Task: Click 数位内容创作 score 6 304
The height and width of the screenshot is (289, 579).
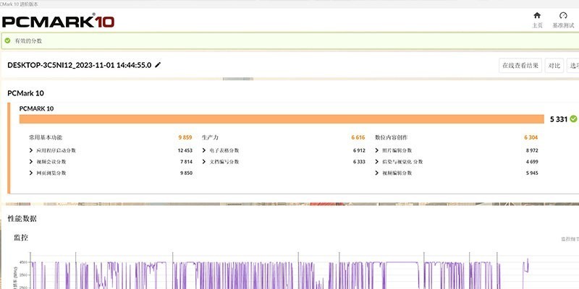Action: [531, 137]
